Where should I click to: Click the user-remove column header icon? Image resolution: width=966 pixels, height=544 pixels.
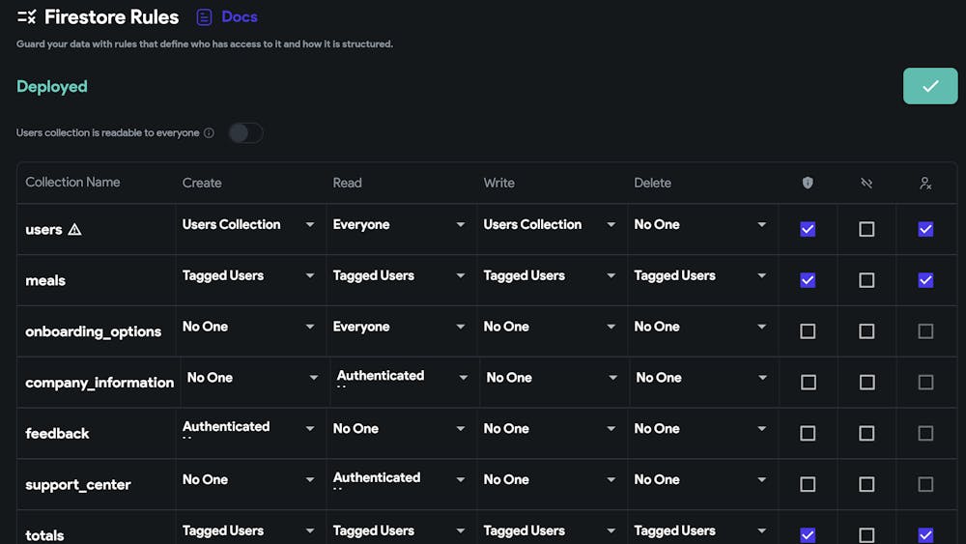pos(925,183)
